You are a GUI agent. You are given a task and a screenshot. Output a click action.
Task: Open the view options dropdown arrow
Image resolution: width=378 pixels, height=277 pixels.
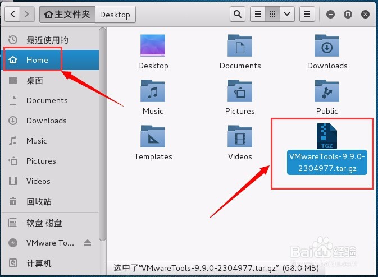pyautogui.click(x=287, y=14)
